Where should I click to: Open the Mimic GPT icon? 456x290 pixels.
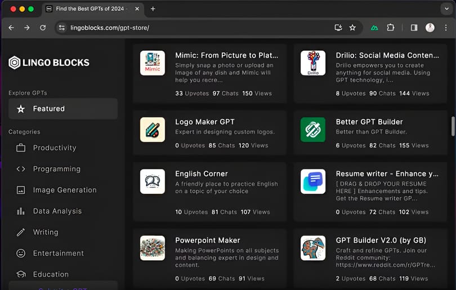153,63
